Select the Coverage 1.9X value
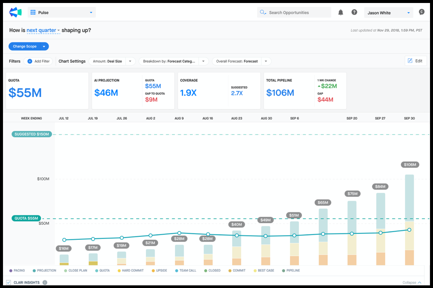 [188, 93]
